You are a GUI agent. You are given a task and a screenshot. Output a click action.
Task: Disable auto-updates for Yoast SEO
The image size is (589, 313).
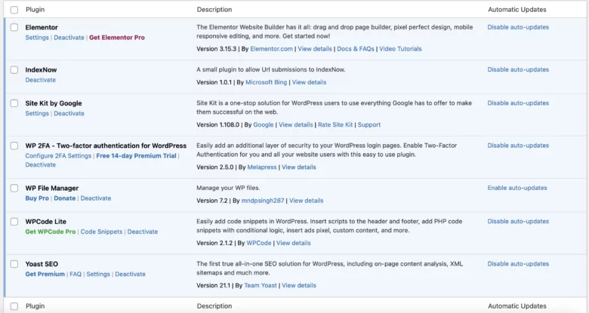coord(518,264)
